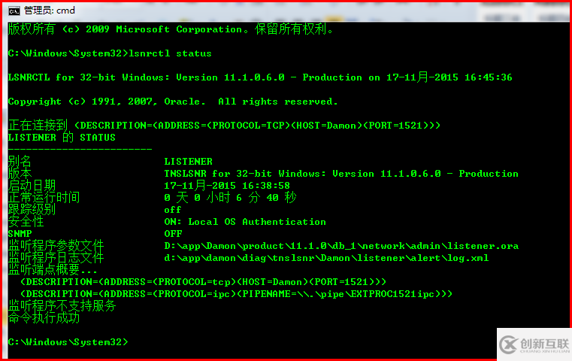Screen dimensions: 572x361
Task: Click the final C:\Windows\System32> prompt
Action: point(68,342)
